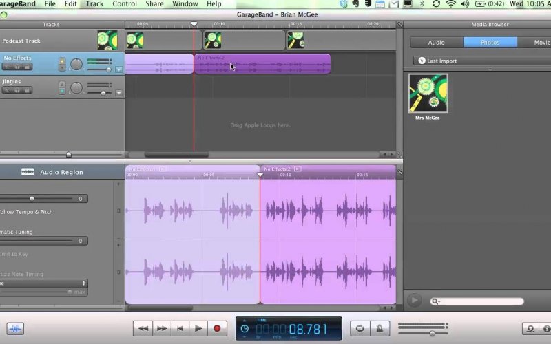Click the Wi-Fi icon in the menu bar

click(450, 4)
